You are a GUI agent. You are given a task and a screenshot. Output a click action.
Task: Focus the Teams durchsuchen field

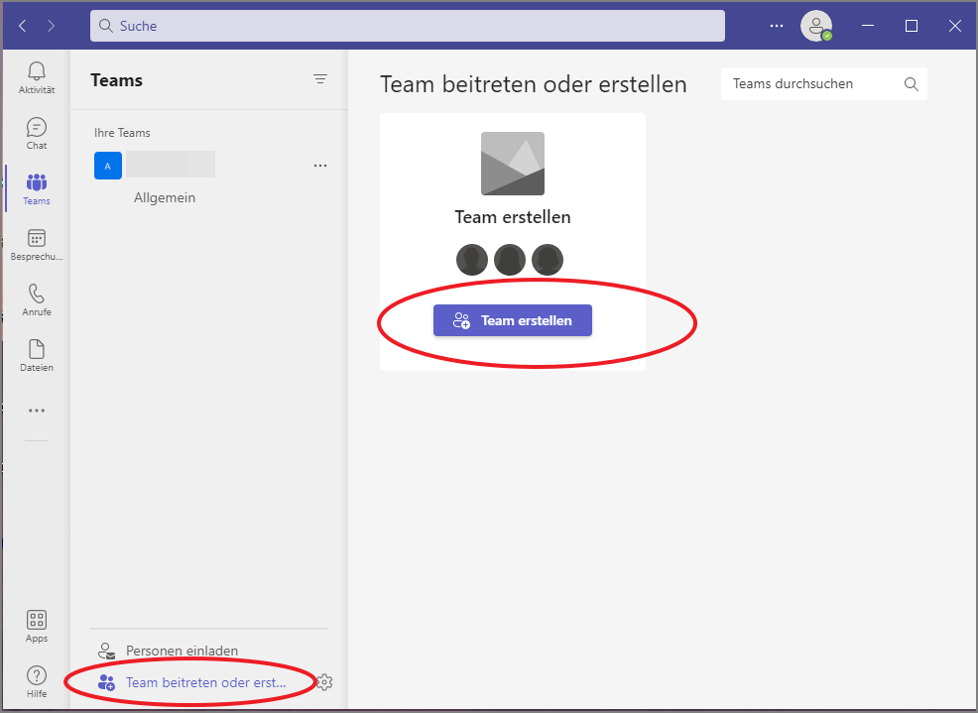[x=824, y=83]
